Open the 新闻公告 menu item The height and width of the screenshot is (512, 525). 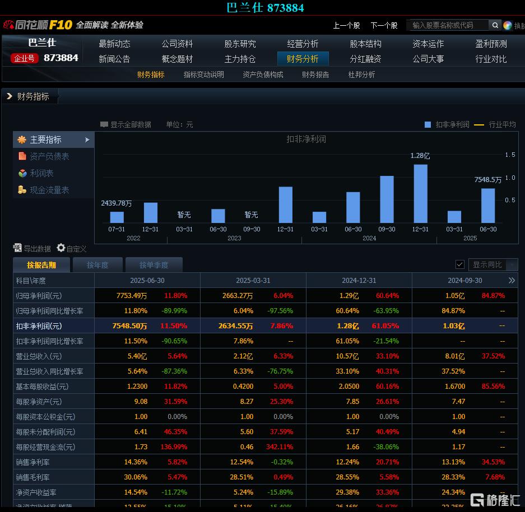[x=114, y=59]
